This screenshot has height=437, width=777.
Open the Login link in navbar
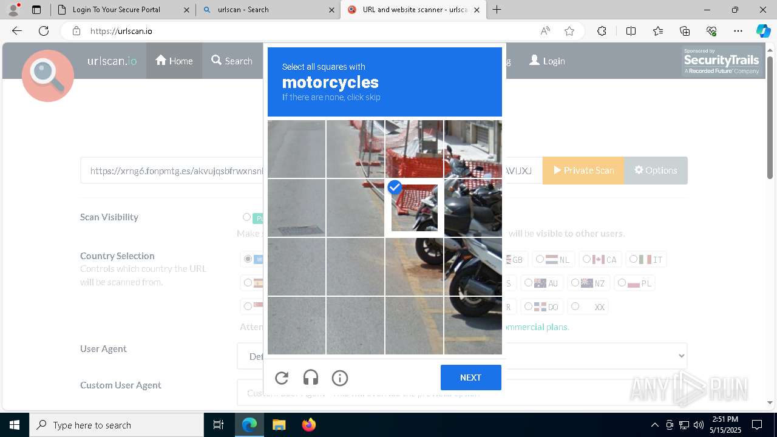[547, 61]
